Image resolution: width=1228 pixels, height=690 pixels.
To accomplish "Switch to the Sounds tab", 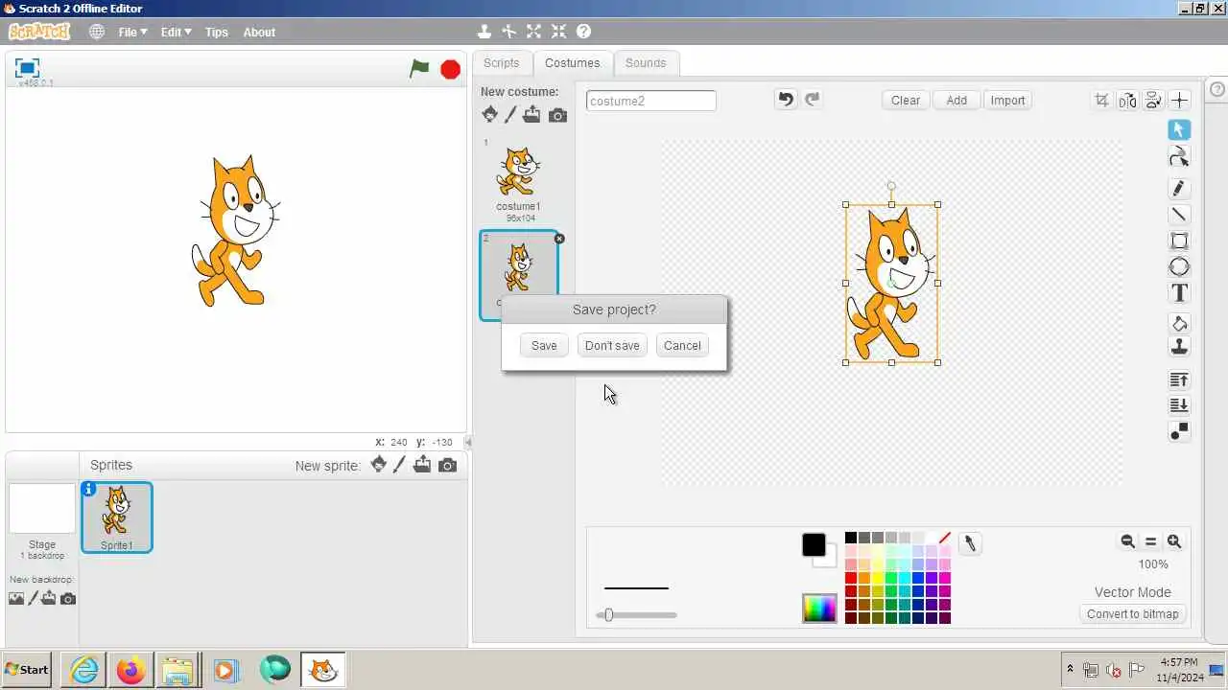I will click(646, 63).
